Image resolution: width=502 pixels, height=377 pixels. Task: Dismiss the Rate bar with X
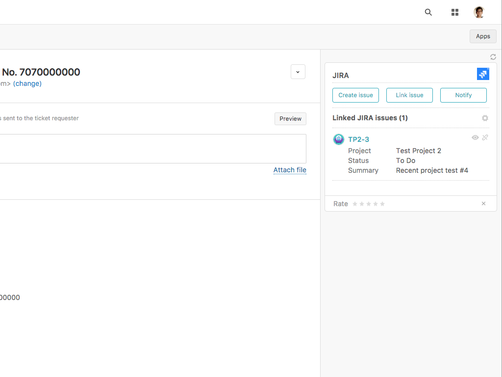click(x=483, y=204)
